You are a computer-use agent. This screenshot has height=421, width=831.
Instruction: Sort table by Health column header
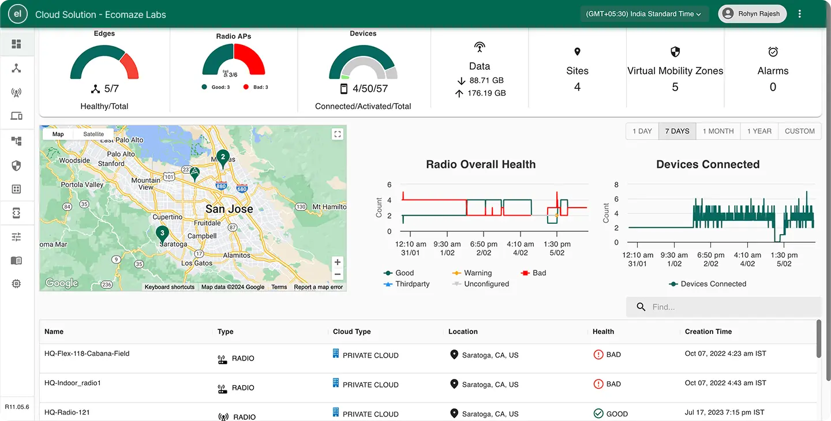coord(603,332)
